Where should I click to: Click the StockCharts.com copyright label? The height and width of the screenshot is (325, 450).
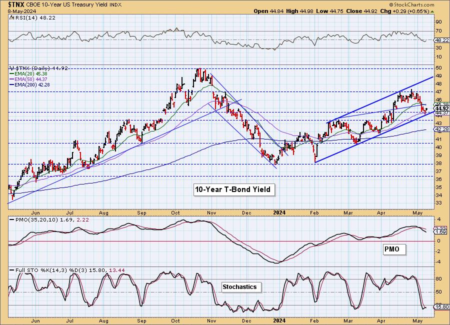[x=412, y=4]
